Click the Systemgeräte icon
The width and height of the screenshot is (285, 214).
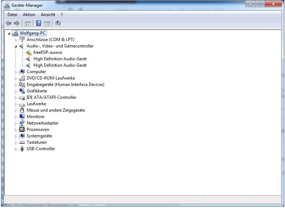[22, 136]
